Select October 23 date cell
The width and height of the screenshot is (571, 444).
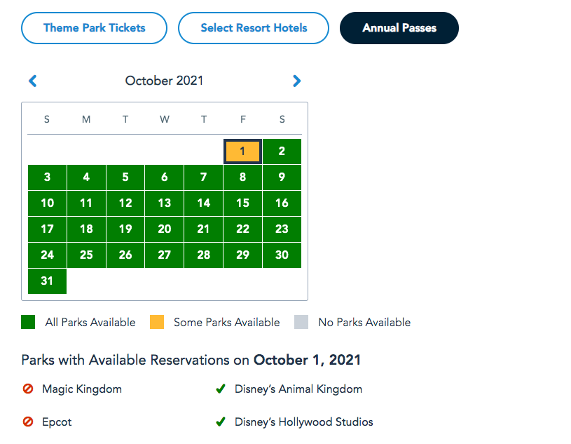coord(282,229)
